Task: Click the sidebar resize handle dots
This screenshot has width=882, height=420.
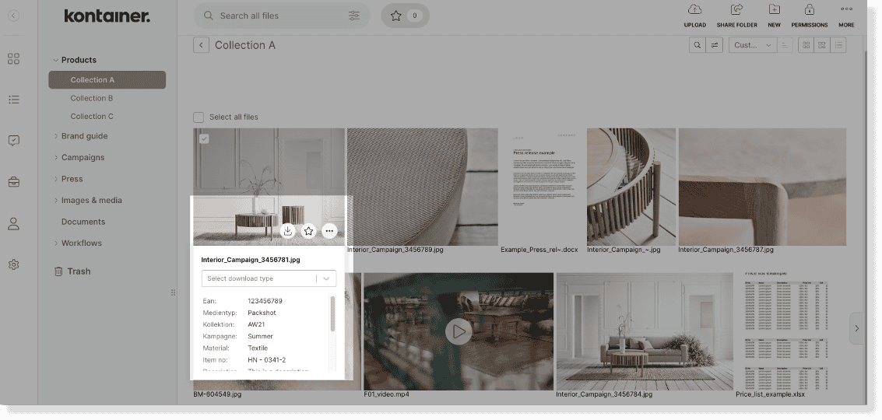Action: pos(174,292)
